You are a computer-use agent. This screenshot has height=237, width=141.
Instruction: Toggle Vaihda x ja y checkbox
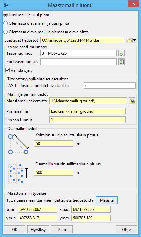tap(8, 70)
